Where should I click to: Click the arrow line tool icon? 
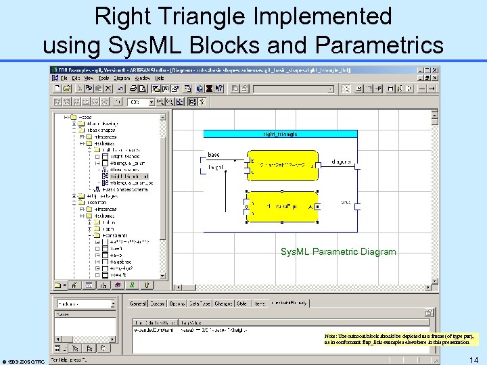(432, 89)
